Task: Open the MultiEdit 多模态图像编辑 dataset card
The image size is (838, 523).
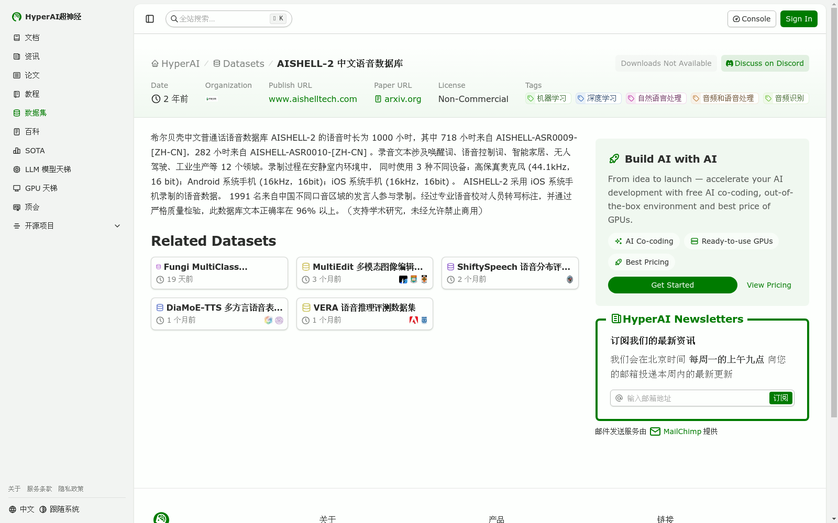Action: [x=365, y=273]
